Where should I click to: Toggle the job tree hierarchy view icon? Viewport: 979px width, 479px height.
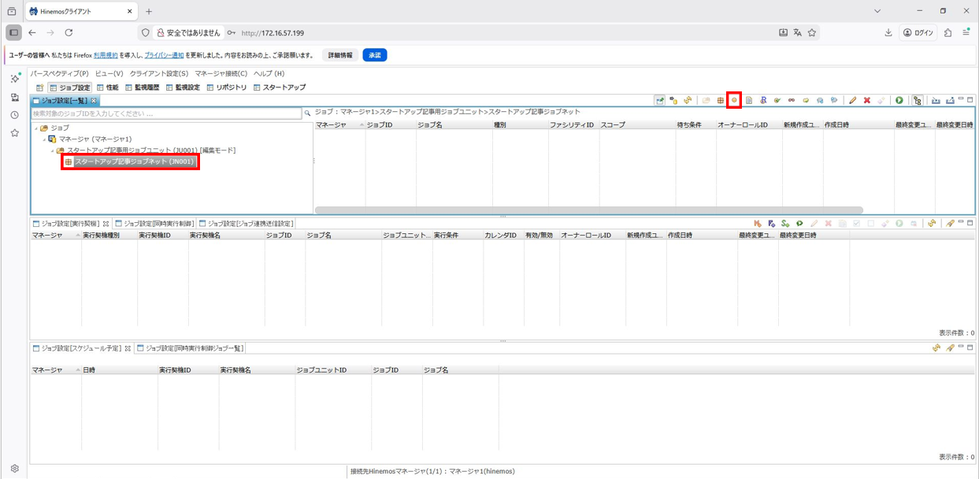pos(918,100)
